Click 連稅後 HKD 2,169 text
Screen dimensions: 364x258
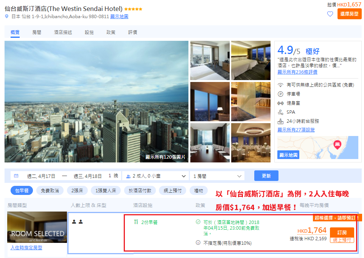click(308, 238)
